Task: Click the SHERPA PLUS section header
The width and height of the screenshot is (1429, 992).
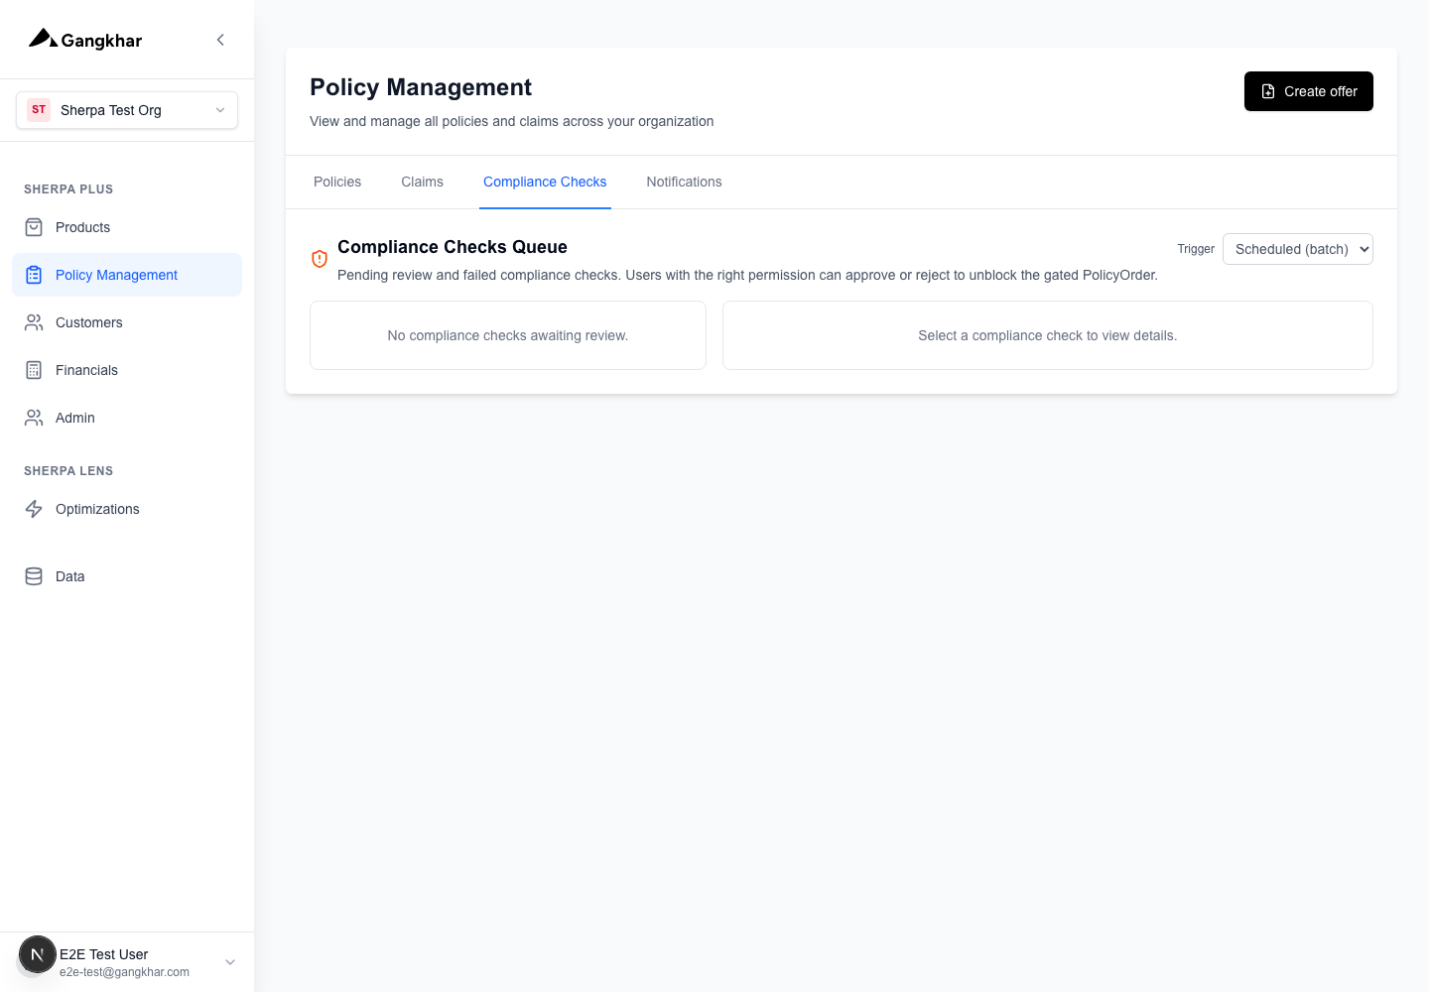Action: pyautogui.click(x=68, y=189)
